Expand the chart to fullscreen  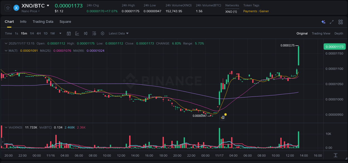pyautogui.click(x=332, y=22)
